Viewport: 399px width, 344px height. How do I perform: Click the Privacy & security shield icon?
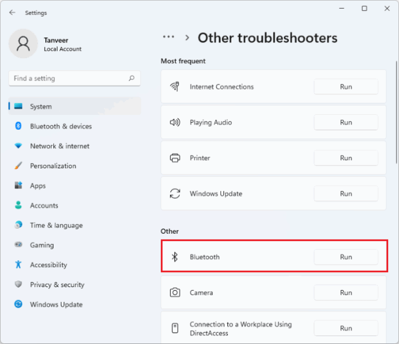[x=18, y=284]
